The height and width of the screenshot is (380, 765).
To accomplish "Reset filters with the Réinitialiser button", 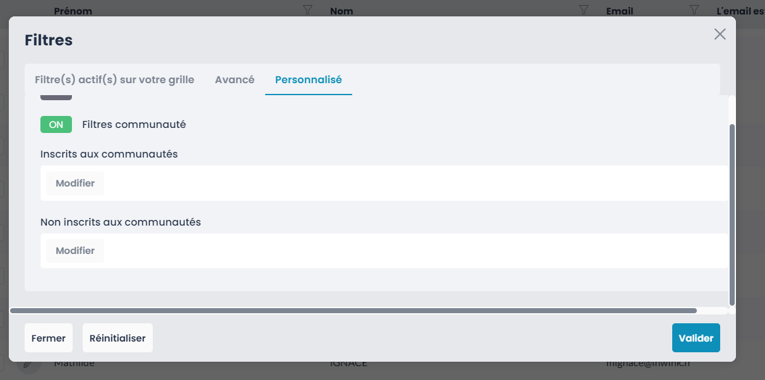I will tap(117, 338).
